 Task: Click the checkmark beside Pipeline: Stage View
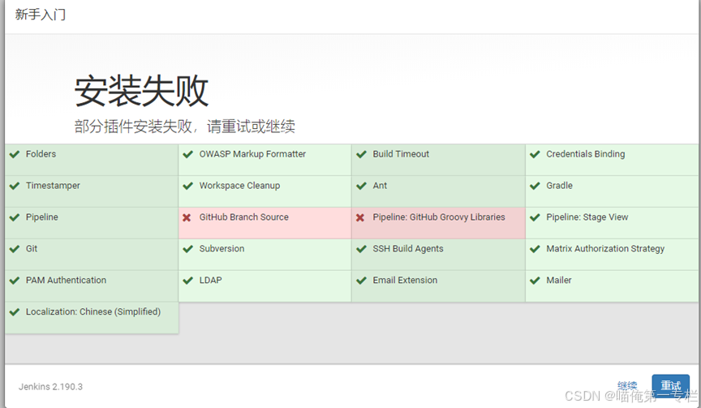coord(535,217)
